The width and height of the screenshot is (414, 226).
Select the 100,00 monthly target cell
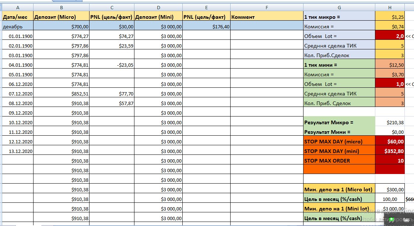(390, 198)
